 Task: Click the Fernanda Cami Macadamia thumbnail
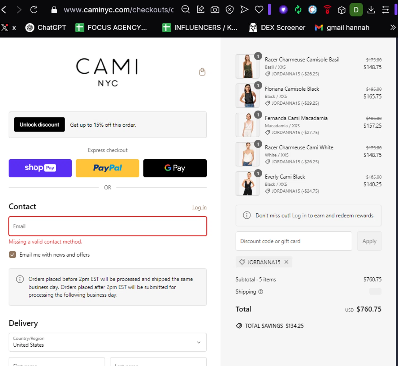pos(248,125)
